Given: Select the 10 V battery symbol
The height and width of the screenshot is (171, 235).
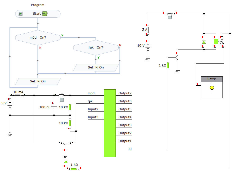Looking at the screenshot, I should click(x=148, y=46).
